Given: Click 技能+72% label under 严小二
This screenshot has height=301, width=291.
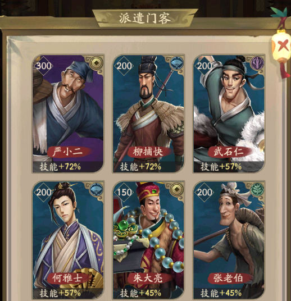Looking at the screenshot, I should [60, 167].
